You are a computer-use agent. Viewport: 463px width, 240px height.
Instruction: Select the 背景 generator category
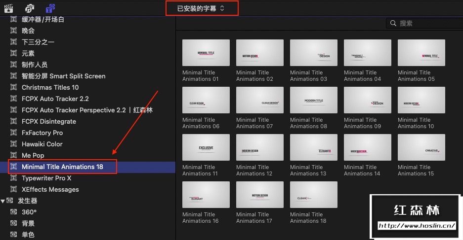click(28, 224)
